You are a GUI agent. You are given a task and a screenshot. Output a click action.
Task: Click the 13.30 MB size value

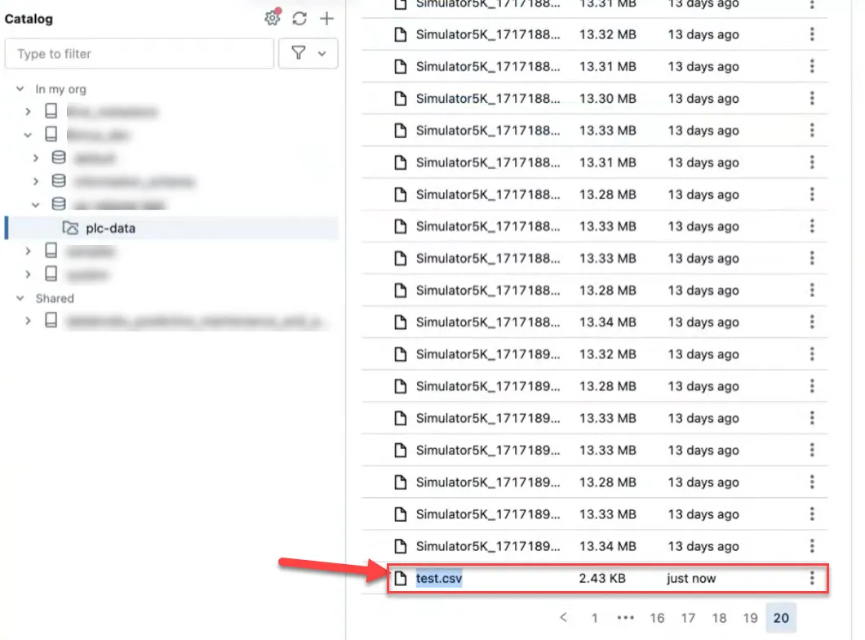point(607,98)
